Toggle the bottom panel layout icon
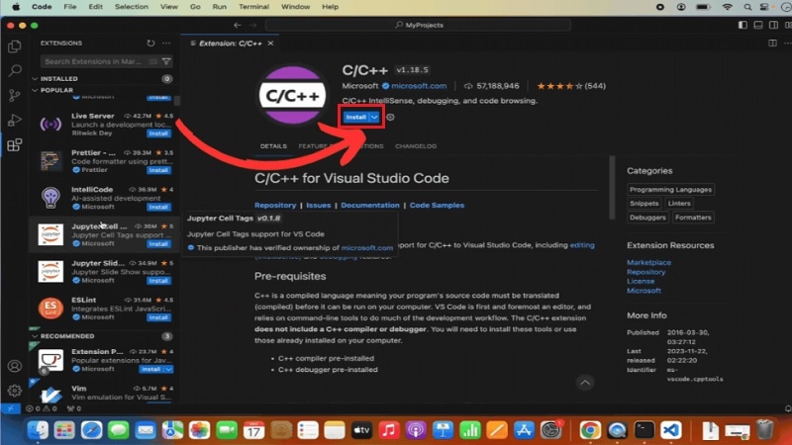 (x=758, y=25)
